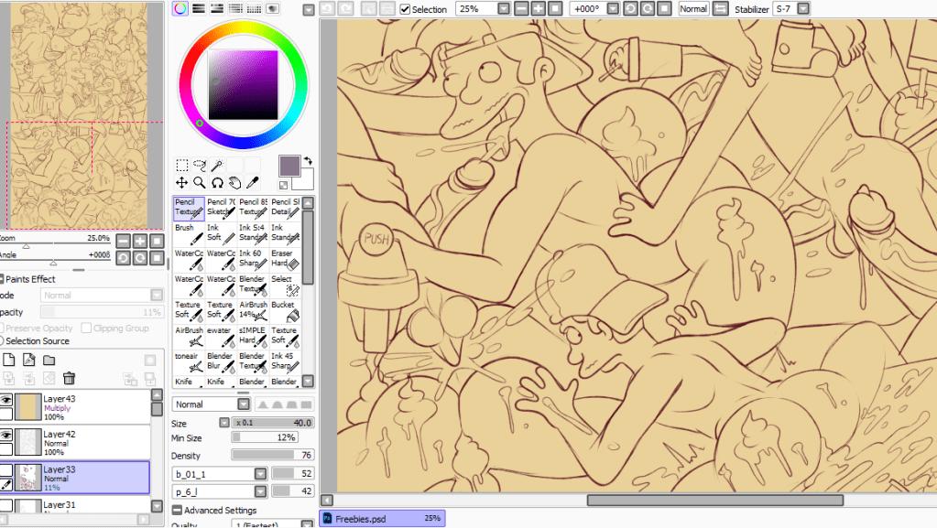The image size is (937, 528).
Task: Click the Bucket fill tool preset
Action: [284, 310]
